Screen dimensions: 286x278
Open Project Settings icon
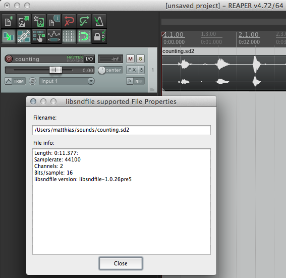pos(54,21)
